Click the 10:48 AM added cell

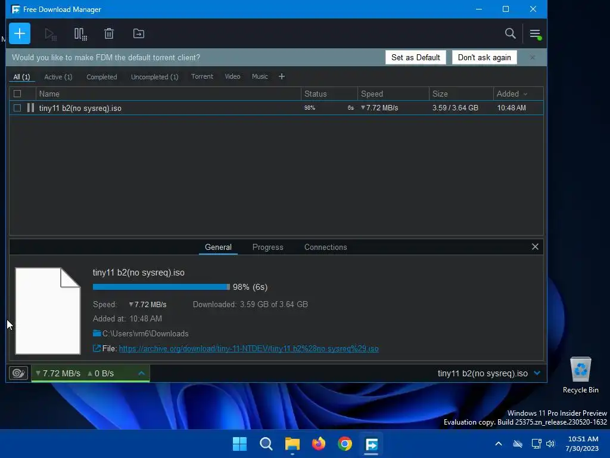coord(512,108)
